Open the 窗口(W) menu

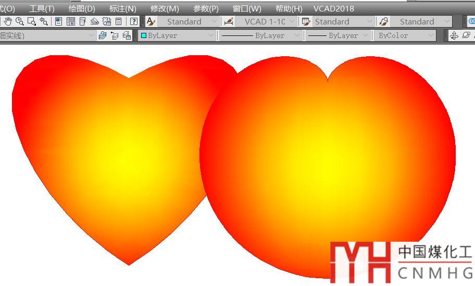247,8
